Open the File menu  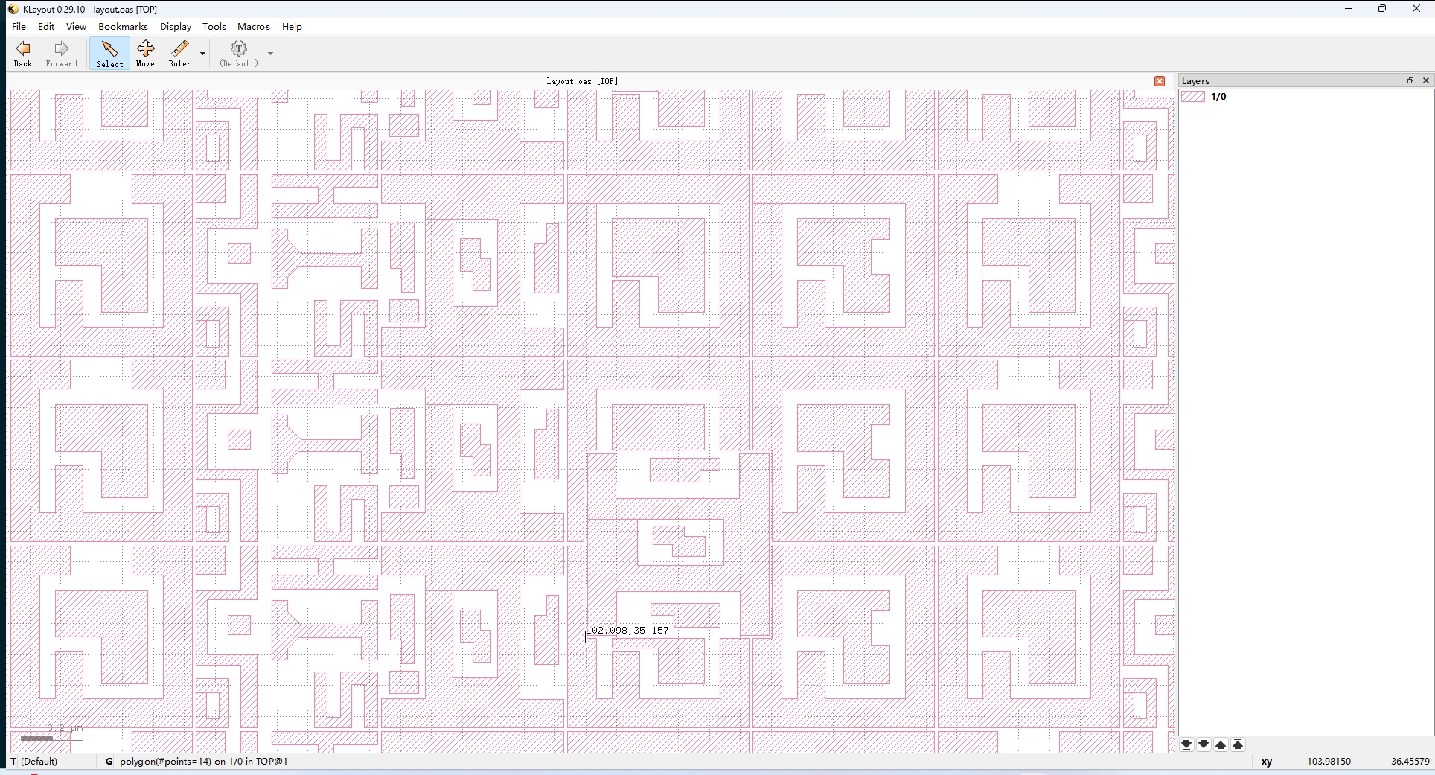(19, 27)
